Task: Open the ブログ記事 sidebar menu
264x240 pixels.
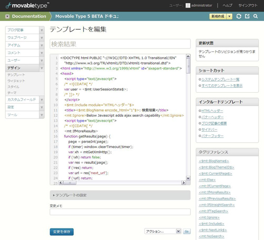Action: click(x=22, y=30)
